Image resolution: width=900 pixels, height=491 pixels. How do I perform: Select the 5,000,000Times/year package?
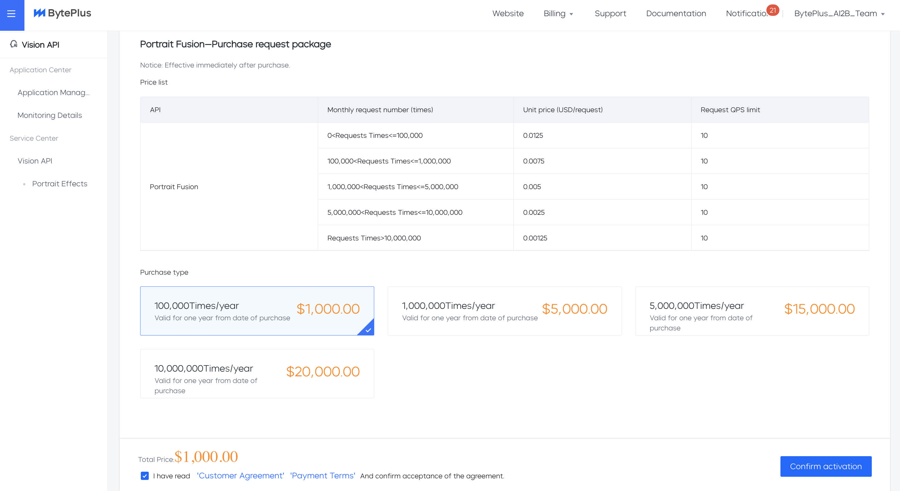point(752,310)
